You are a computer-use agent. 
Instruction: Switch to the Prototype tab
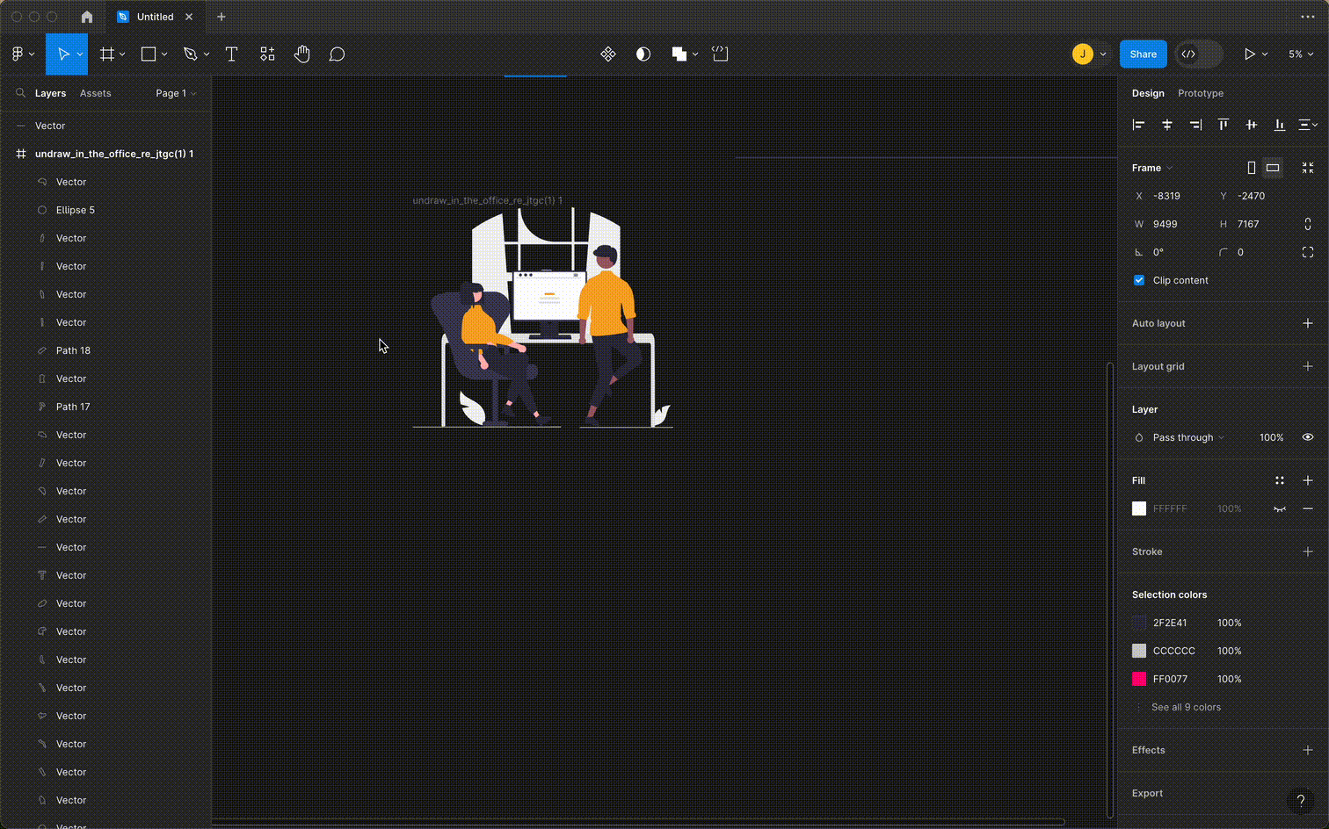pyautogui.click(x=1200, y=93)
